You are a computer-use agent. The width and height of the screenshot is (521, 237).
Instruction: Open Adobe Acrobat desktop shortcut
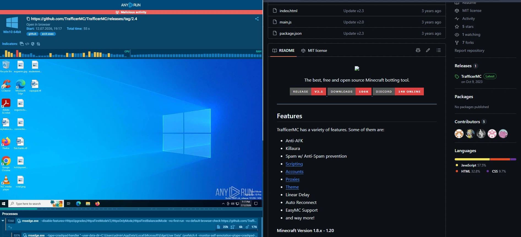(x=6, y=106)
